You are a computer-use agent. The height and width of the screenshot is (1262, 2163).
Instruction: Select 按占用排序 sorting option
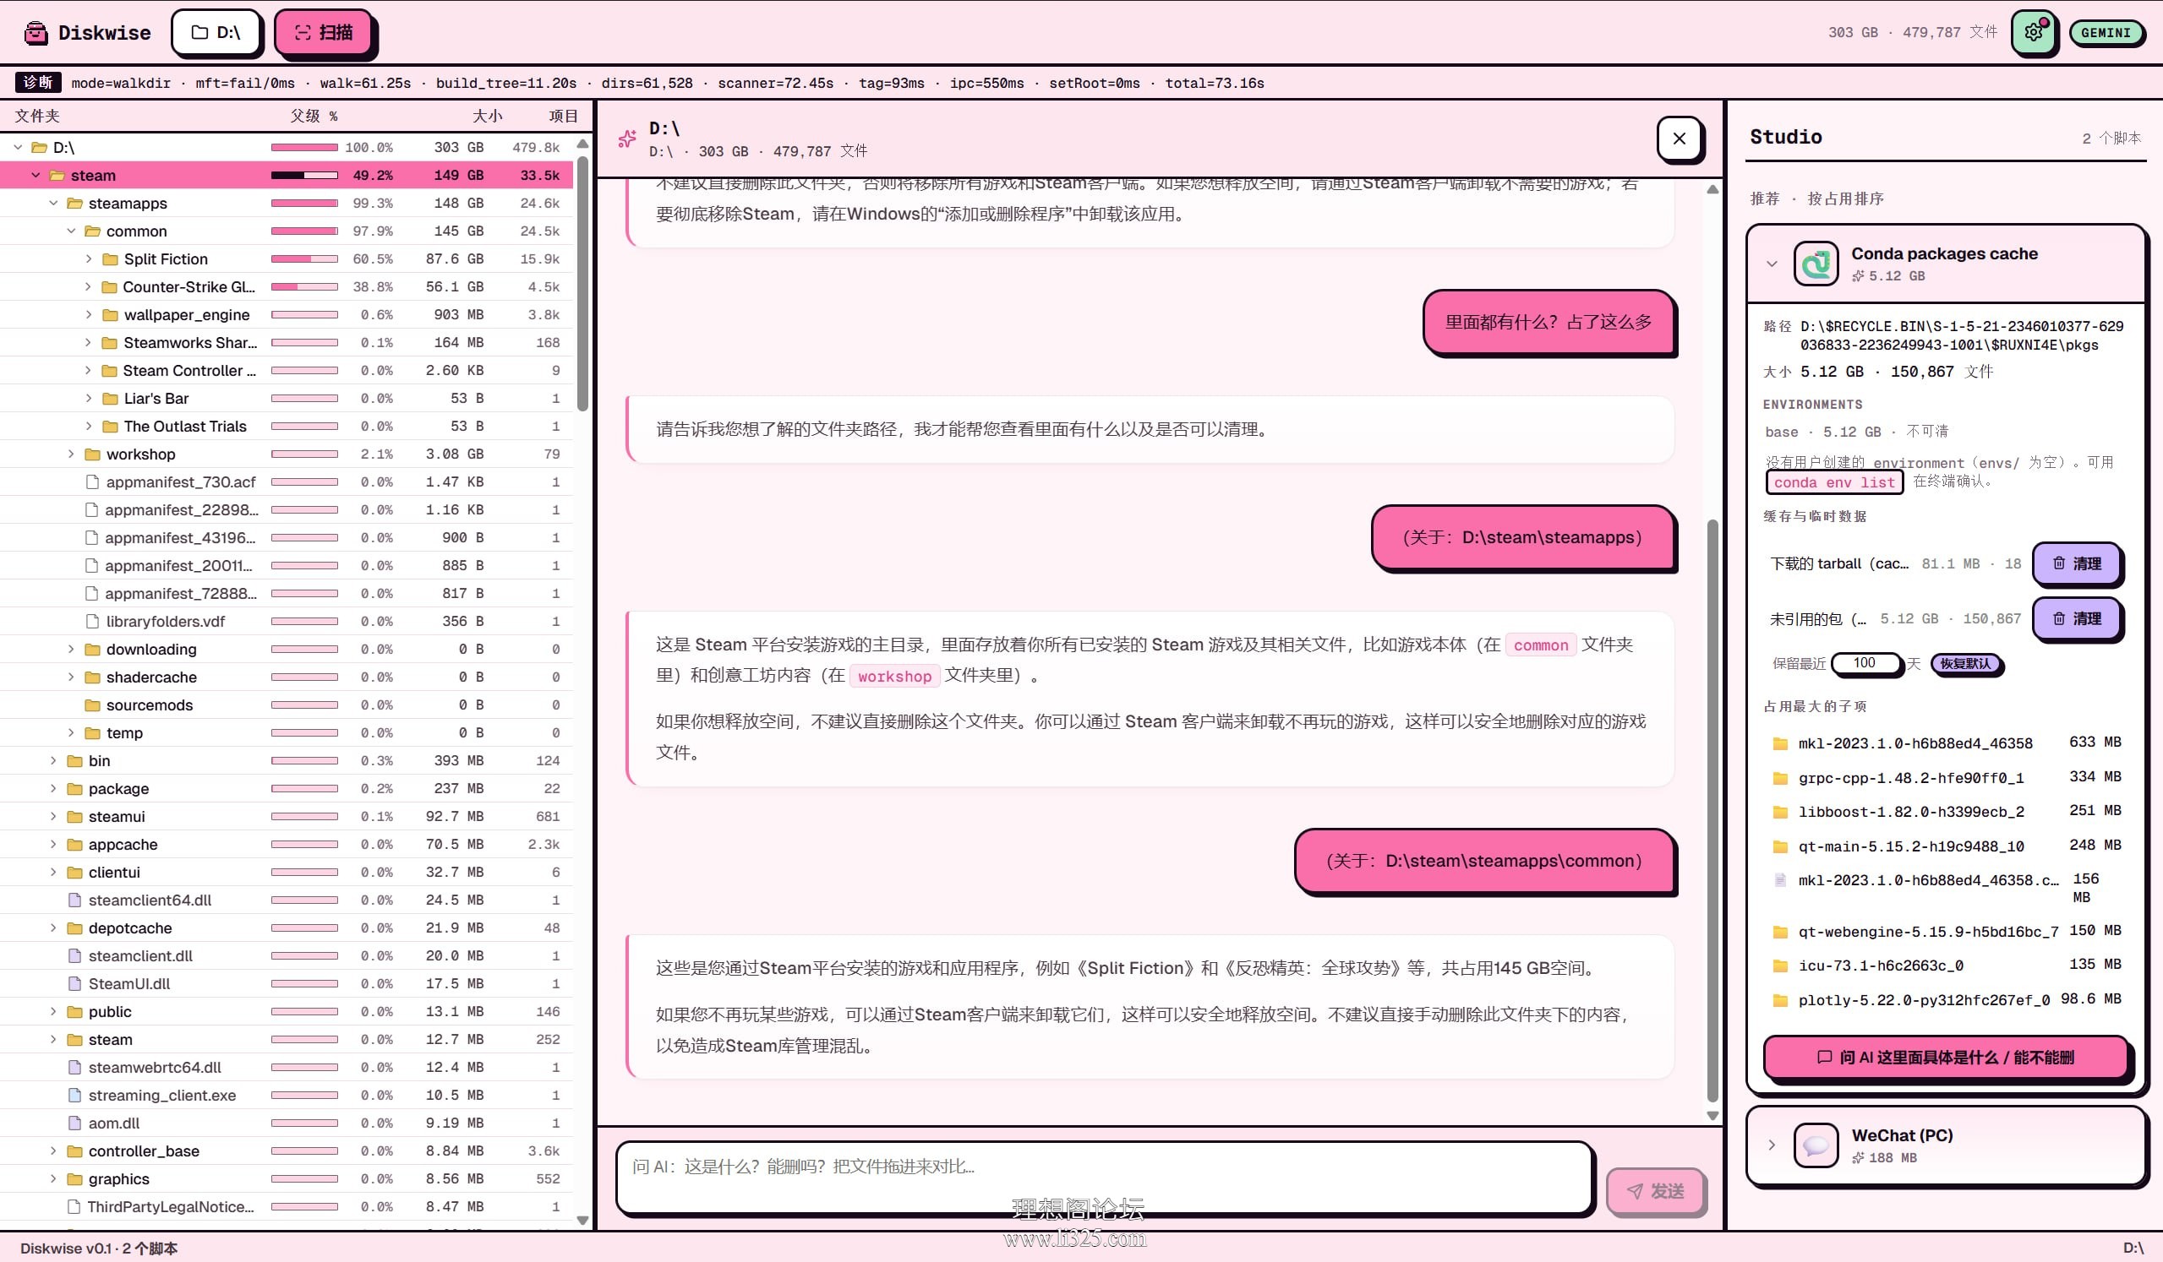click(x=1845, y=199)
